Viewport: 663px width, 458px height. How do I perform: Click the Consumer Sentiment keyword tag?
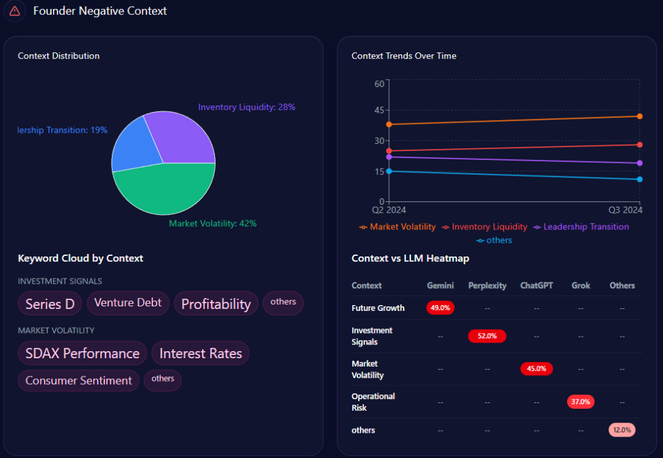pos(78,380)
